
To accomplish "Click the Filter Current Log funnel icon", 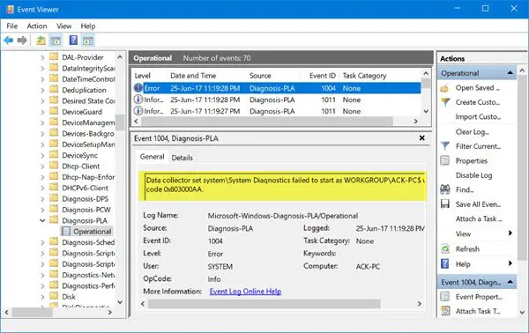I will 445,146.
